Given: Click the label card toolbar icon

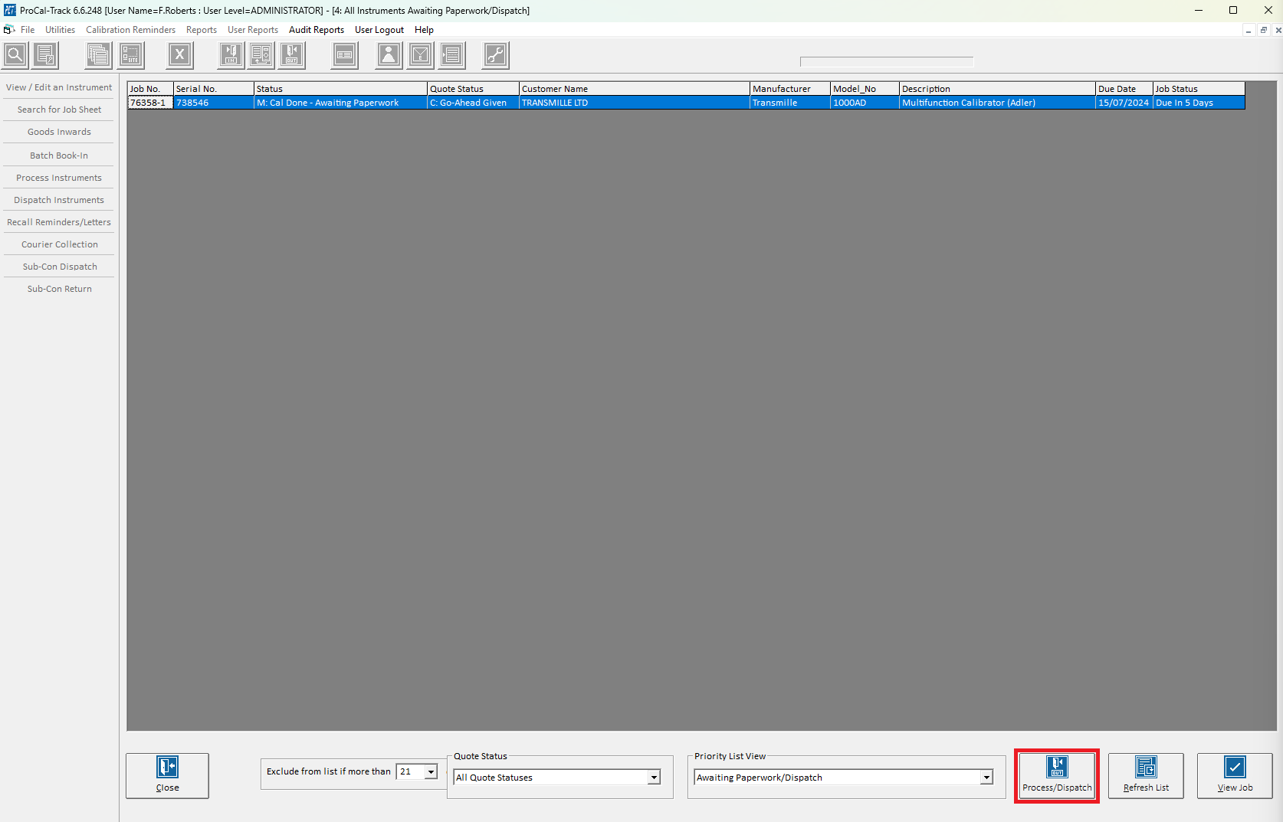Looking at the screenshot, I should click(x=345, y=55).
